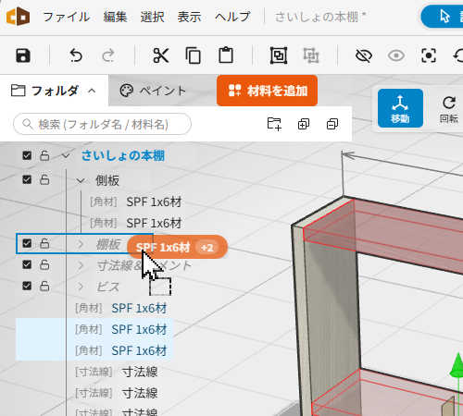Click the search magnifier icon
Screen dimensions: 463x416
click(28, 124)
